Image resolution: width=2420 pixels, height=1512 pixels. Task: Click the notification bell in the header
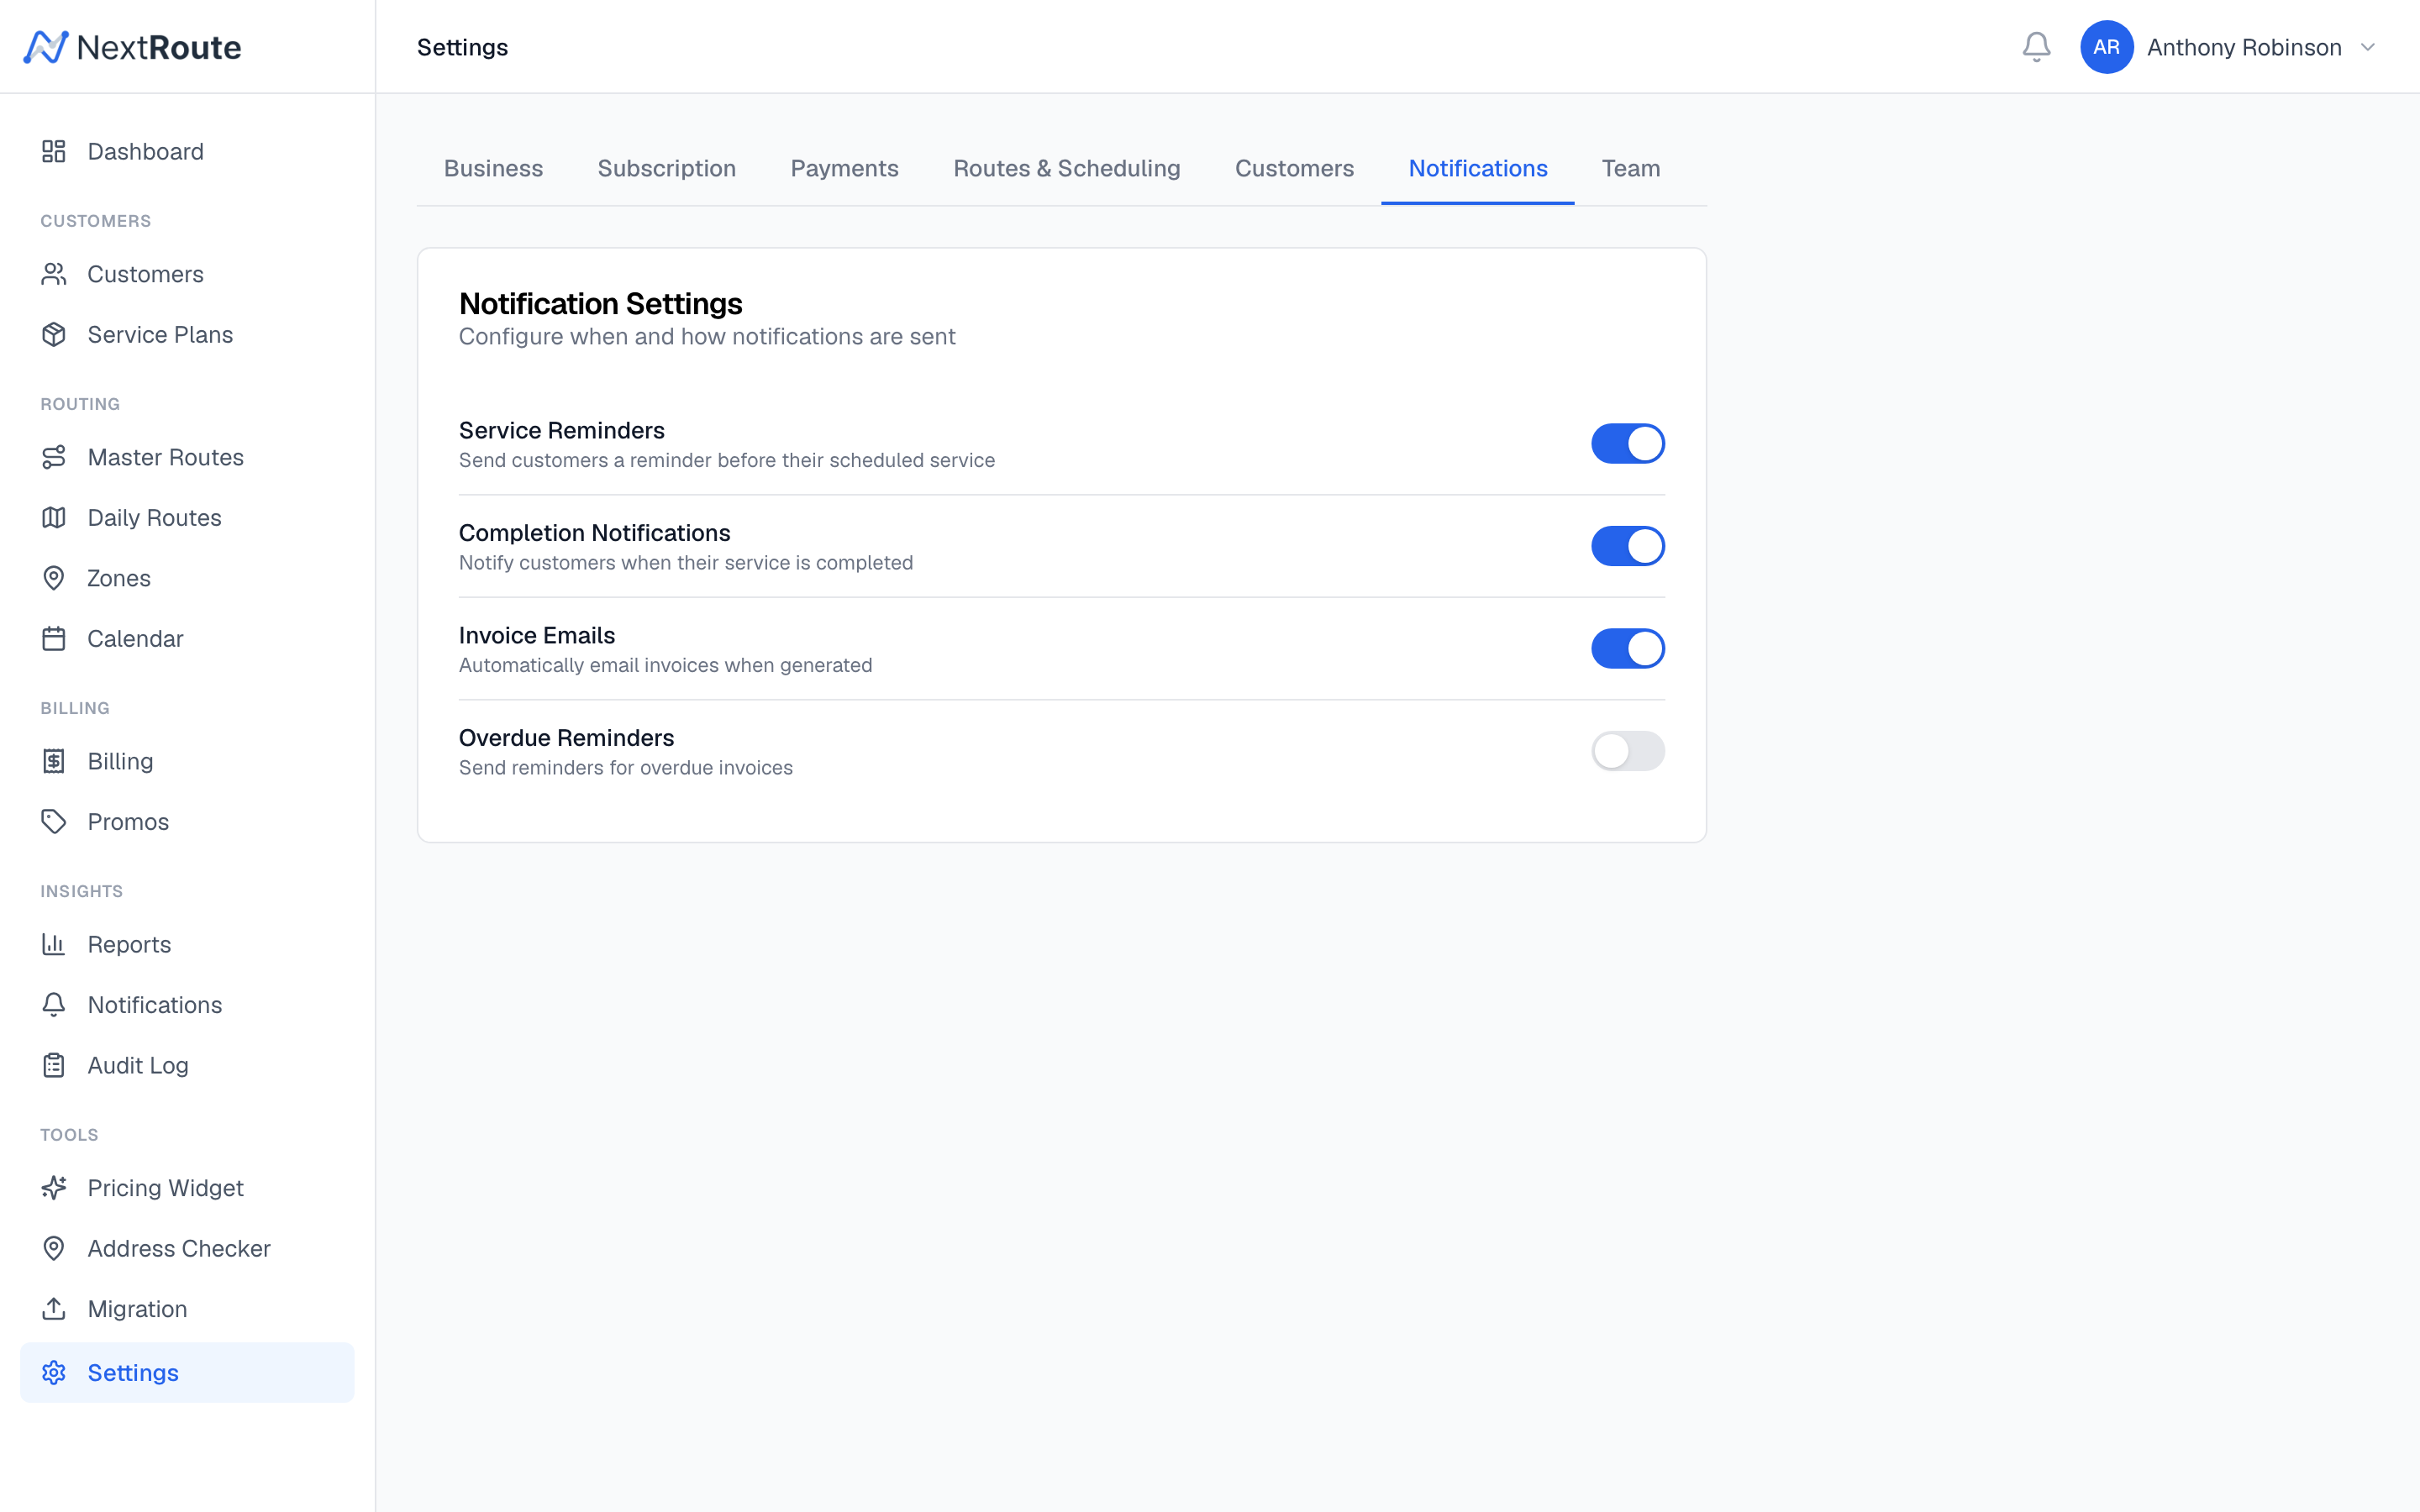[x=2036, y=46]
